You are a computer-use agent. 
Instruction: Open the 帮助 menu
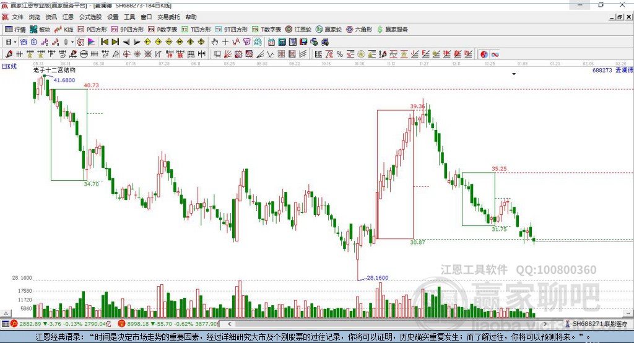191,17
